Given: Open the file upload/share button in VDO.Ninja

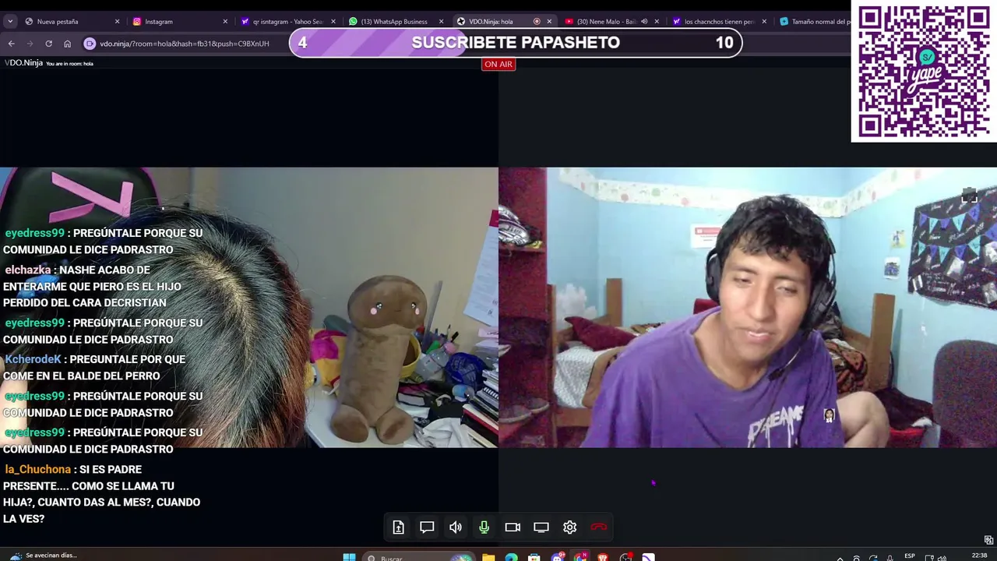Looking at the screenshot, I should (398, 527).
